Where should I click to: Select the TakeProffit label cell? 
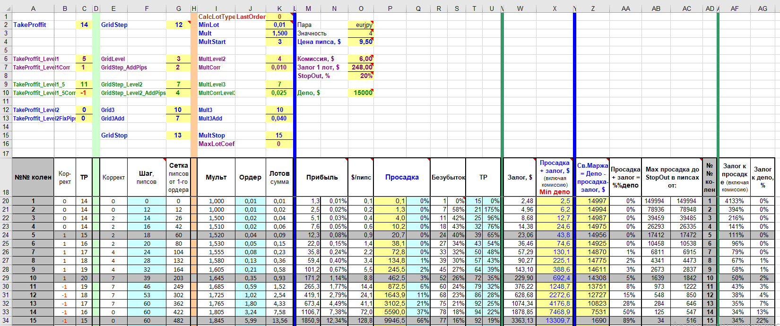click(33, 25)
